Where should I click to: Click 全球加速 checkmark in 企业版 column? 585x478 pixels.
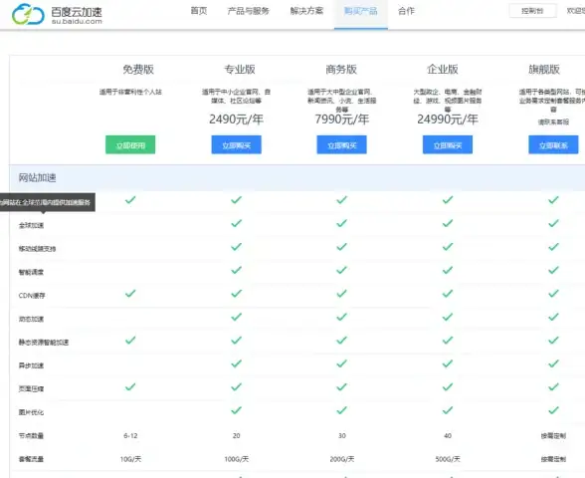[x=448, y=223]
